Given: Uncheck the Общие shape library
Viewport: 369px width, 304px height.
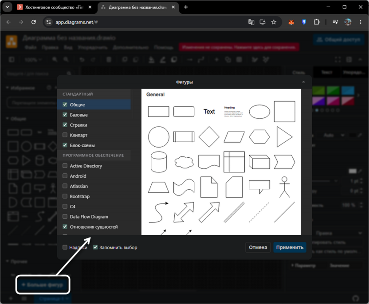Looking at the screenshot, I should [x=65, y=105].
